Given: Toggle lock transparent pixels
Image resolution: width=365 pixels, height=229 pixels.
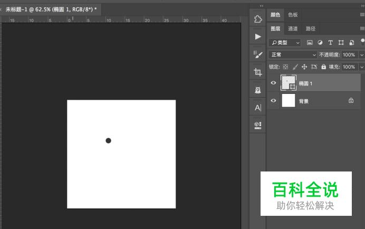Looking at the screenshot, I should click(x=285, y=67).
